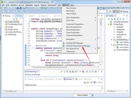Select the Lint Warnings tab

point(32,72)
